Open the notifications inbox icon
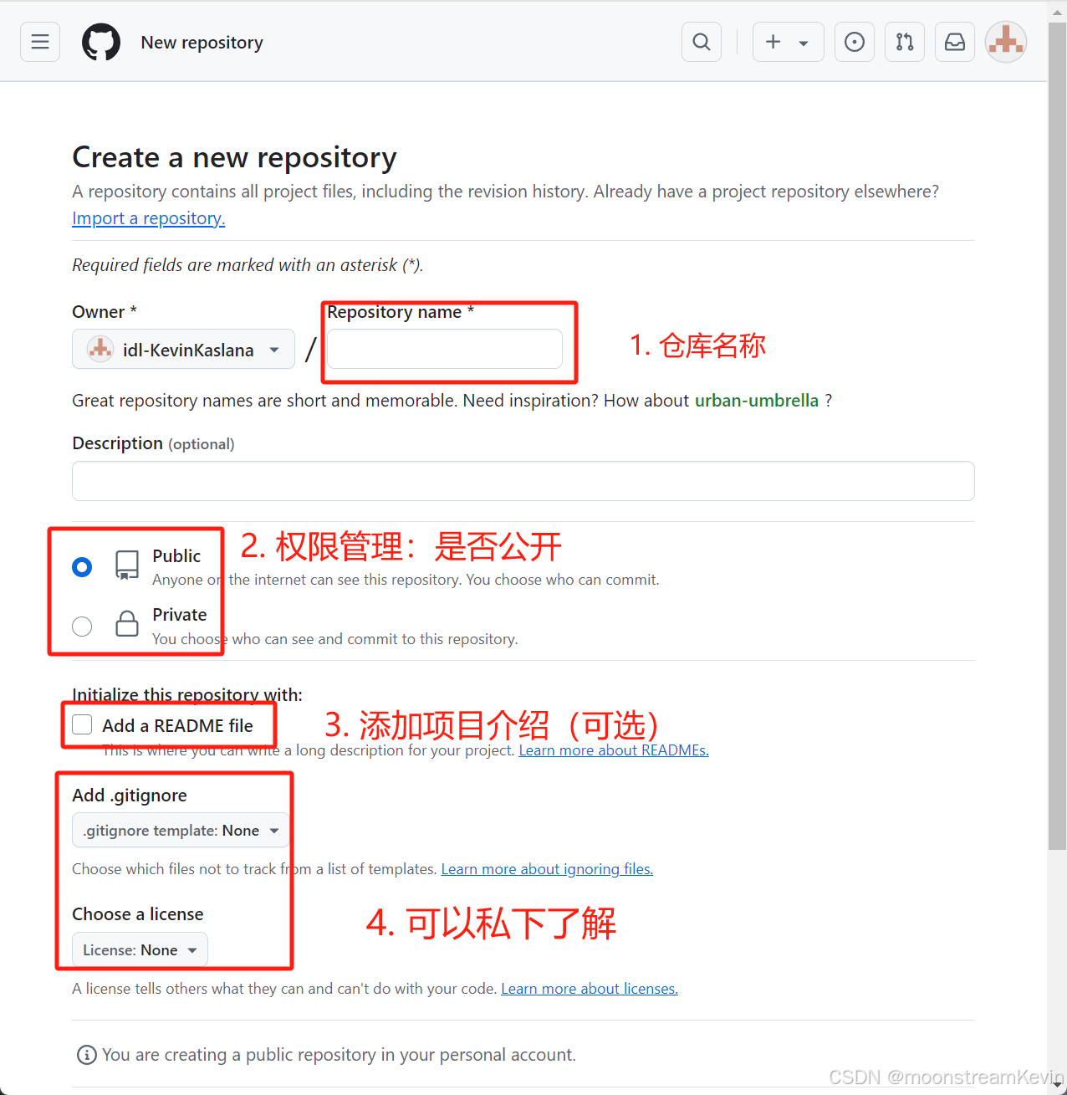Screen dimensions: 1067x1095 pos(954,41)
